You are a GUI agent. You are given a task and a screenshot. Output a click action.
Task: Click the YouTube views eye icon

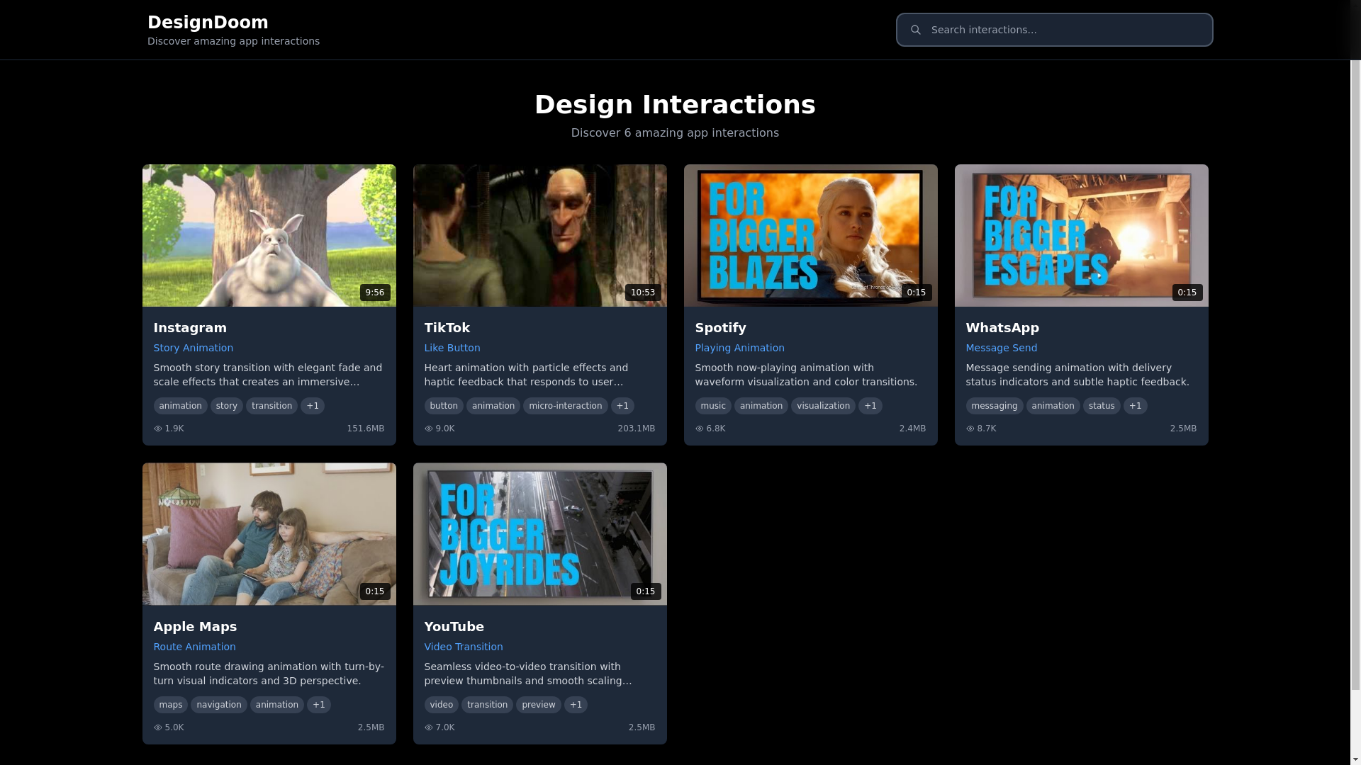[x=429, y=727]
